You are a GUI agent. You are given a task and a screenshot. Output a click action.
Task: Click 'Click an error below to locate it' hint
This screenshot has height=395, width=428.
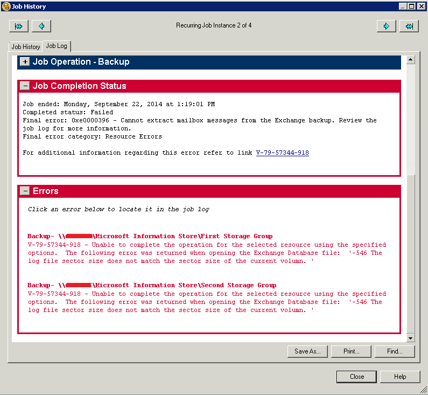tap(118, 209)
